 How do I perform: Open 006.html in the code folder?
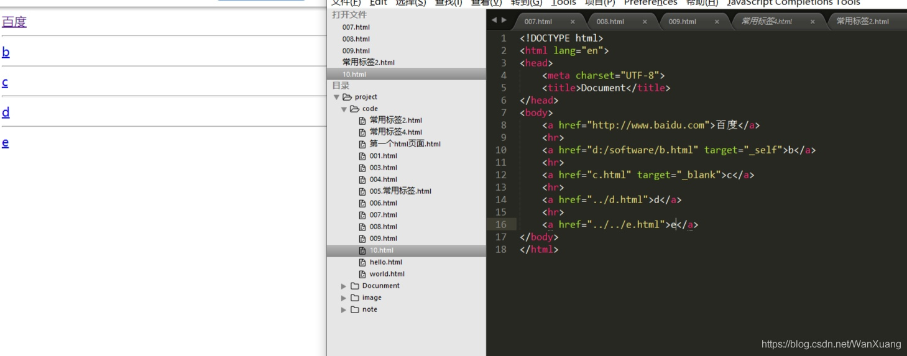383,203
